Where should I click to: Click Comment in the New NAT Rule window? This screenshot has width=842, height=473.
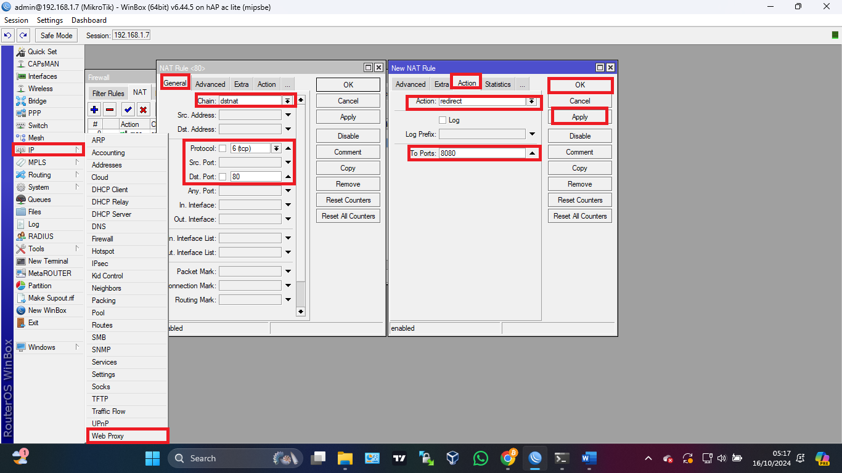(x=580, y=152)
